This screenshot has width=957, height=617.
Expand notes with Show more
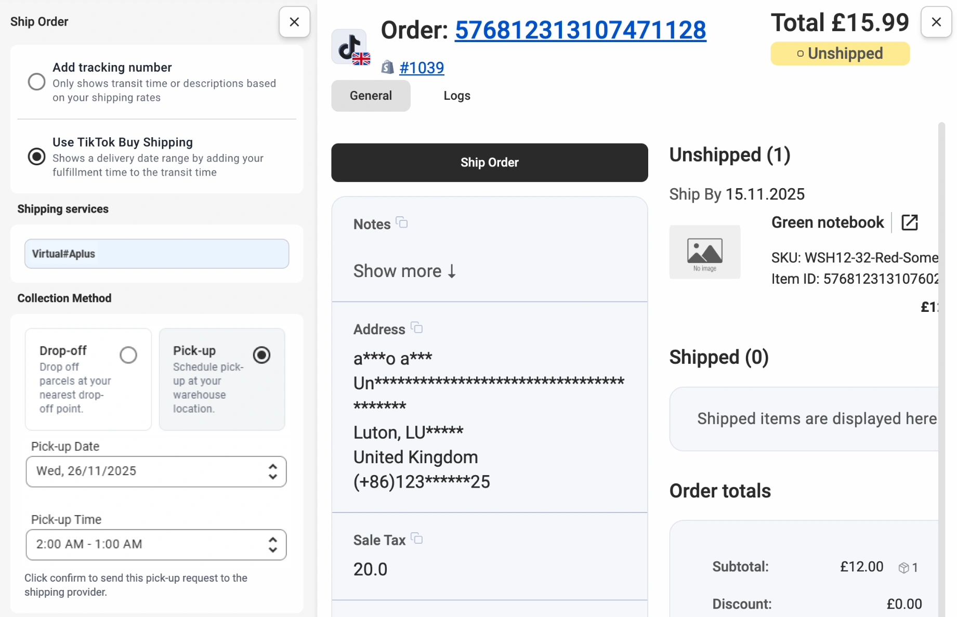[x=404, y=271]
